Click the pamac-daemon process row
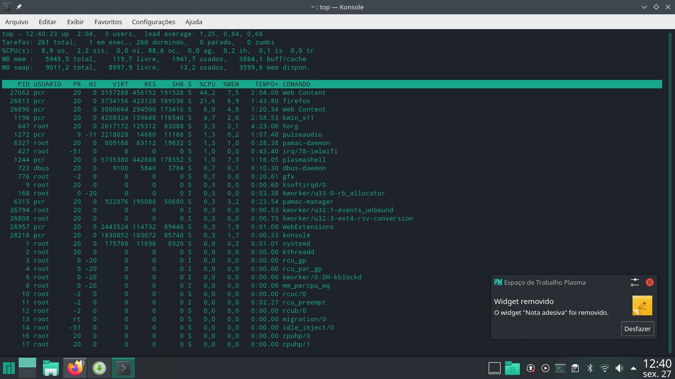675x379 pixels. point(332,143)
